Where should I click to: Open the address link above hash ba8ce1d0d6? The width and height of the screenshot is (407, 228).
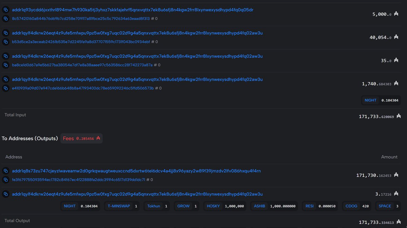coord(137,56)
